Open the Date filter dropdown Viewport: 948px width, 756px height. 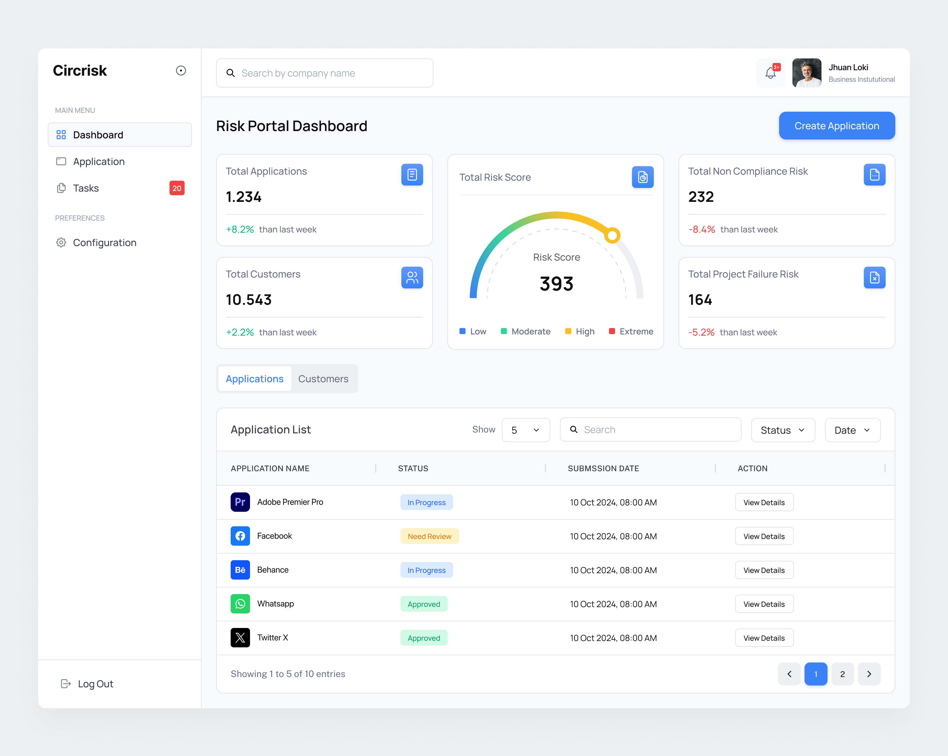pos(852,430)
